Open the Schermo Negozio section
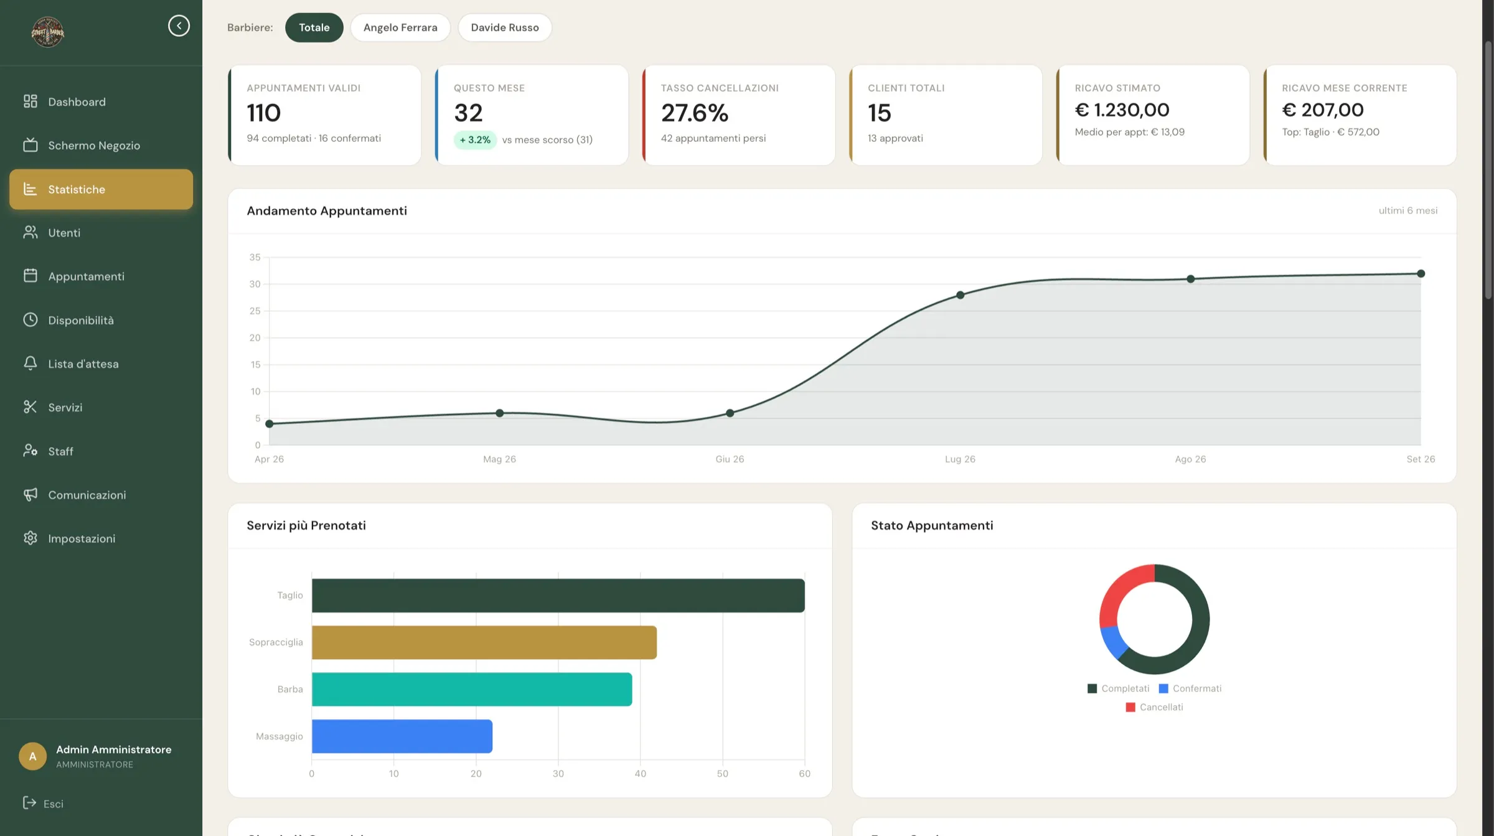This screenshot has height=836, width=1494. pos(101,145)
